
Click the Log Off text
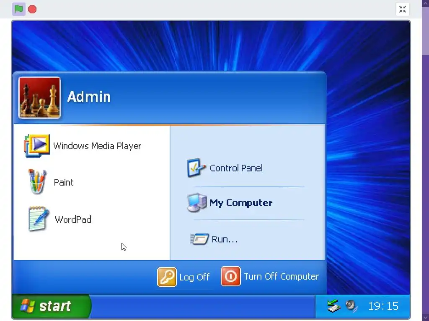[194, 278]
